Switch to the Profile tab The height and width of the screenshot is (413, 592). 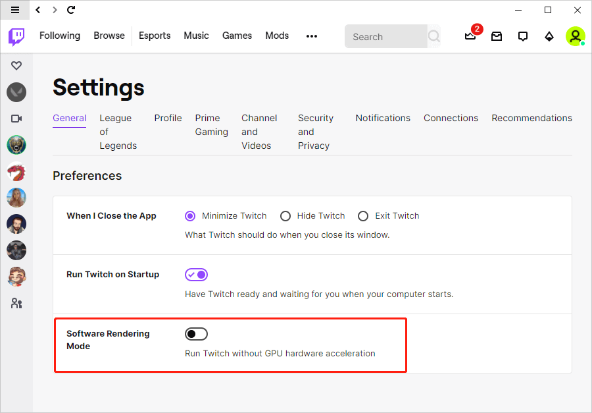point(168,118)
